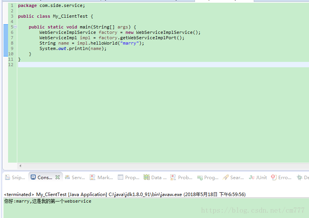Open the Search view tab
This screenshot has width=309, height=218.
[x=233, y=177]
